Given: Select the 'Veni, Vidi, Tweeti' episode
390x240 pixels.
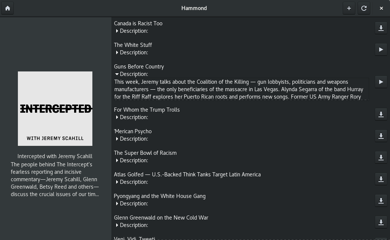Looking at the screenshot, I should tap(135, 238).
